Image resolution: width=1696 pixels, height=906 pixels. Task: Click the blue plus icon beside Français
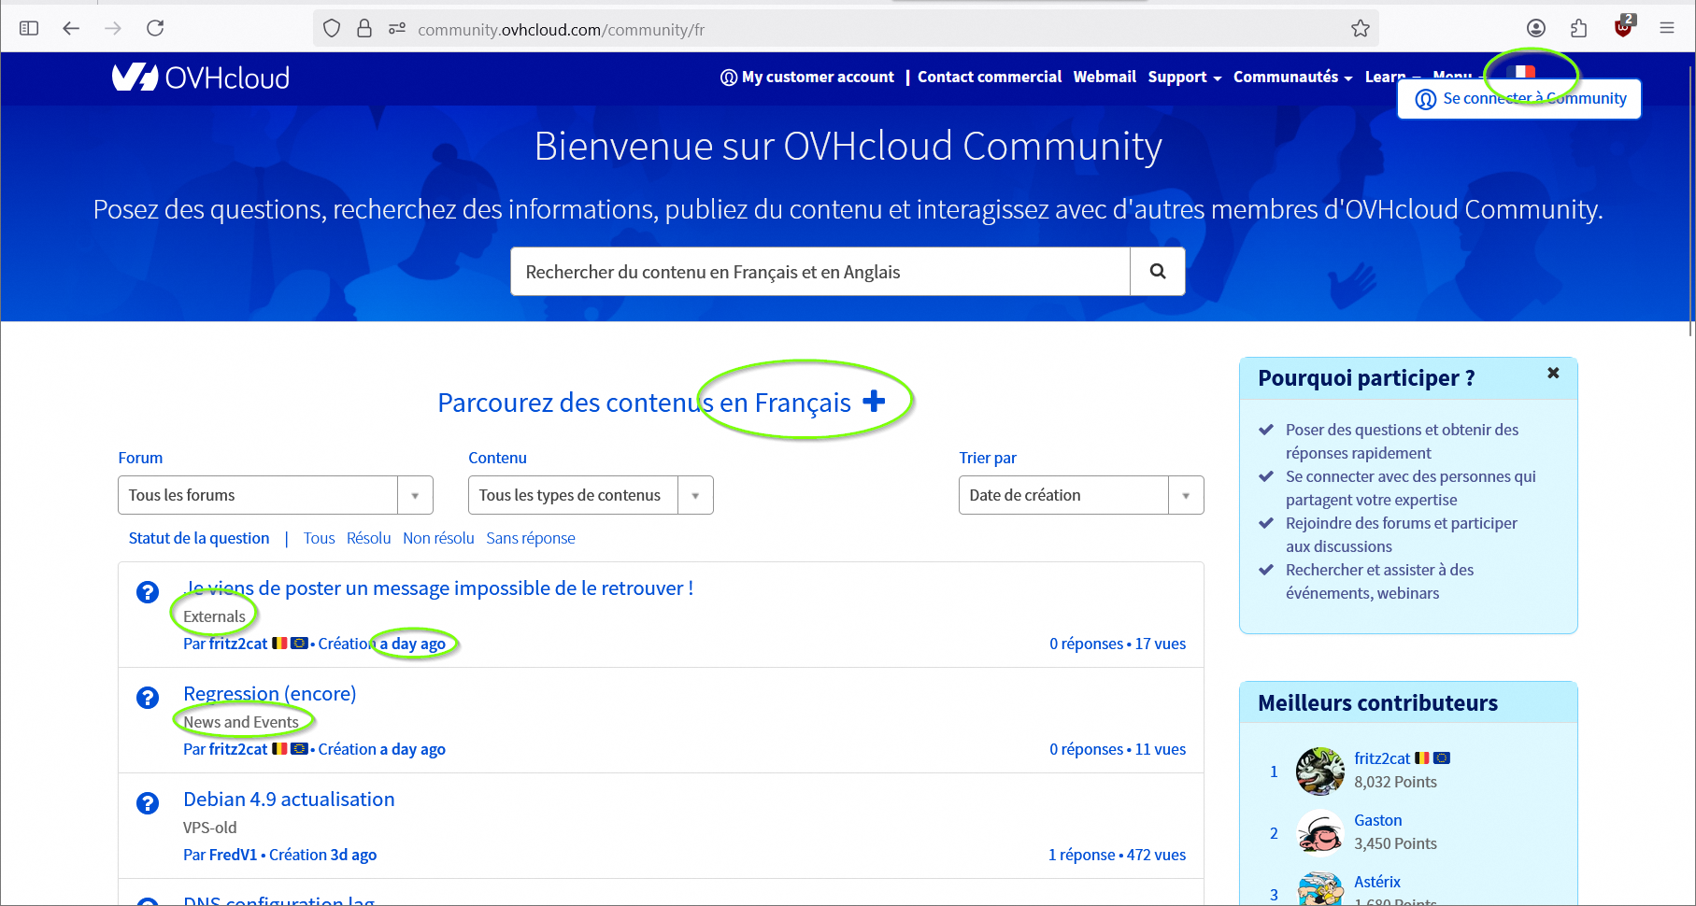pos(874,402)
